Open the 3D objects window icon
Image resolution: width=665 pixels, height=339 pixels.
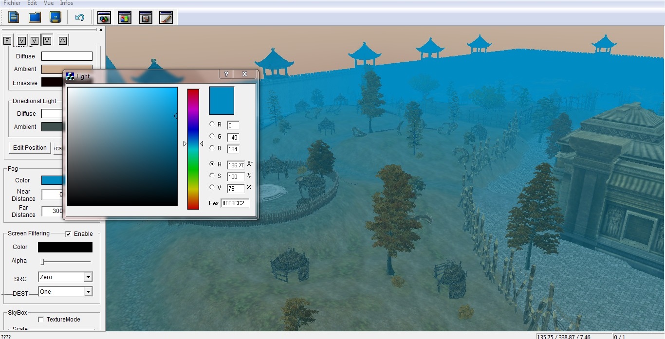(104, 18)
